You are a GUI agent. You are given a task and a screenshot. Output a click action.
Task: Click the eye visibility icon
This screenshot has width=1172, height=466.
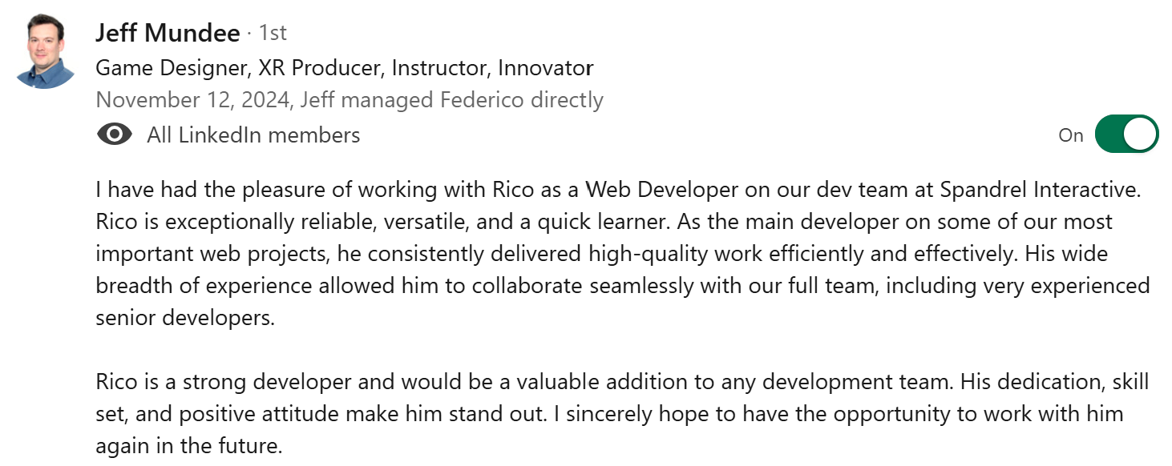(x=115, y=135)
